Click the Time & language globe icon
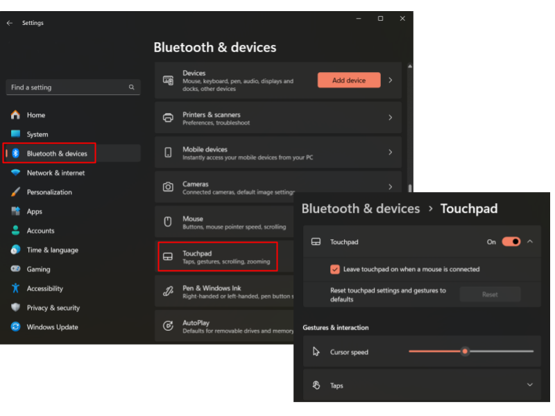This screenshot has width=555, height=416. click(x=15, y=250)
